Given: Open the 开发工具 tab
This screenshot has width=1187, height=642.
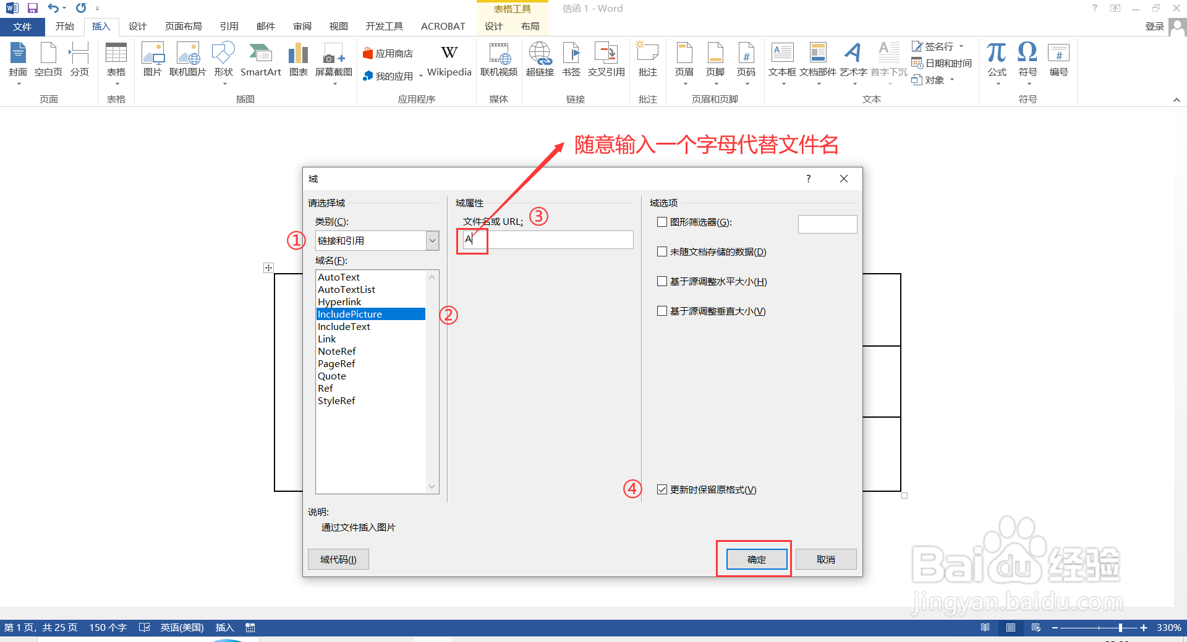Looking at the screenshot, I should [x=384, y=26].
